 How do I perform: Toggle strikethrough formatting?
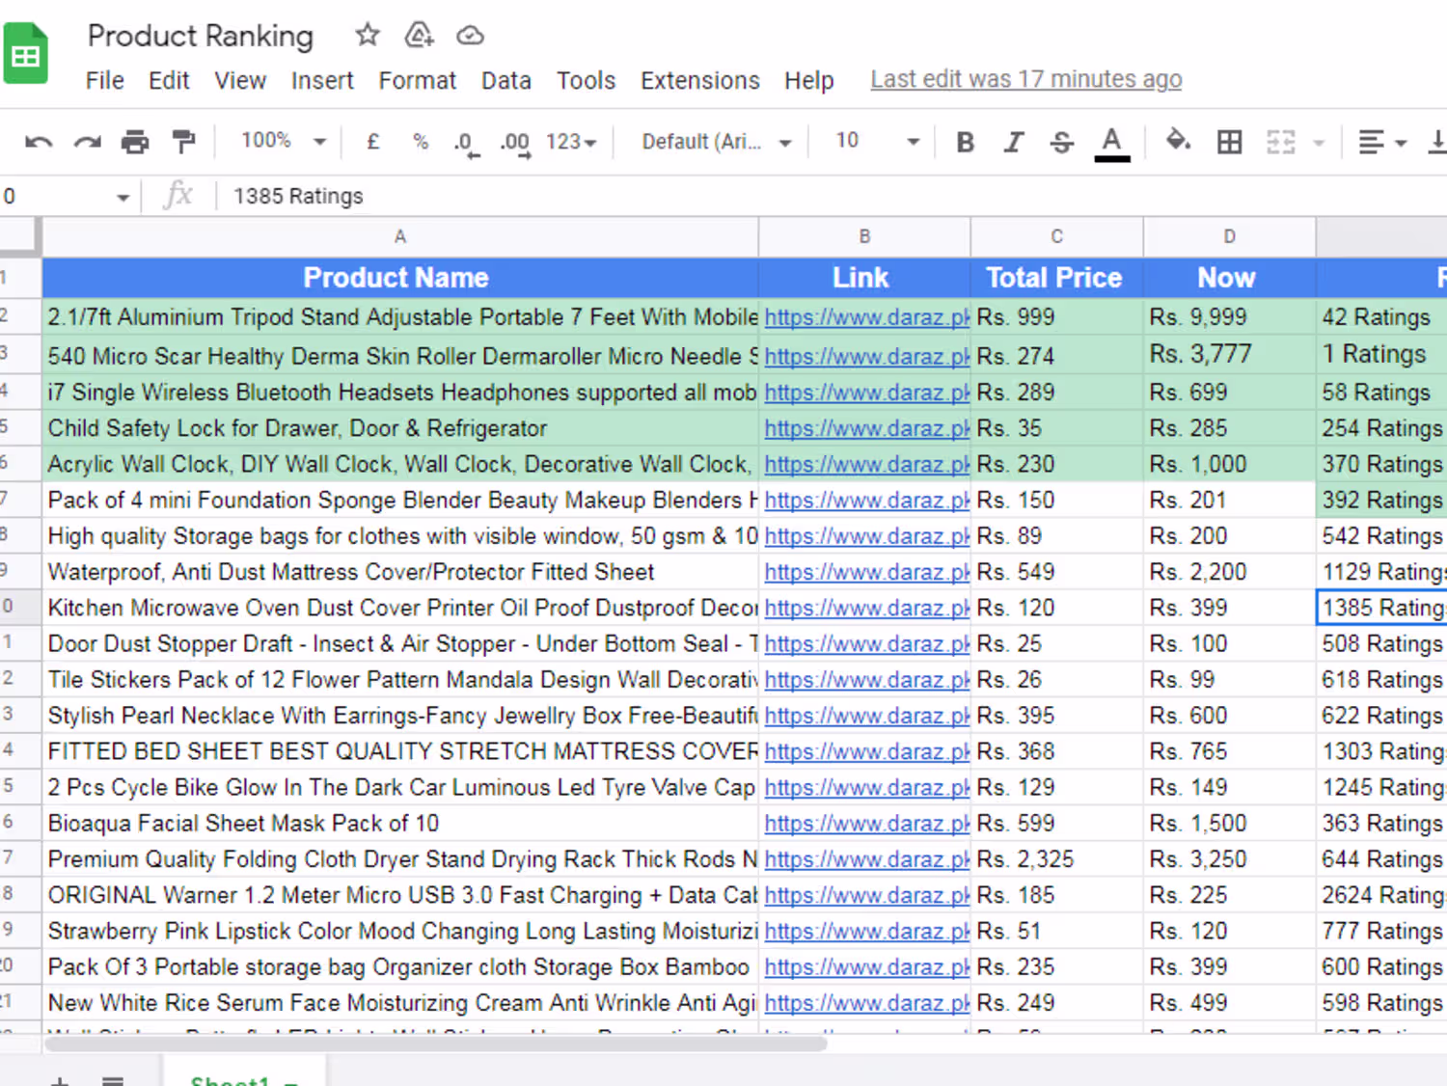point(1062,143)
